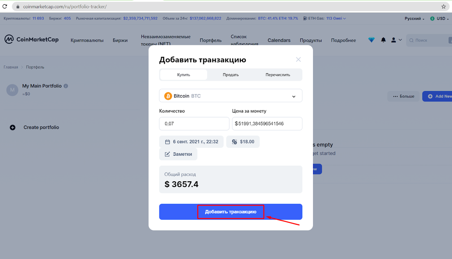Click the notes edit icon
The width and height of the screenshot is (452, 259).
[168, 154]
